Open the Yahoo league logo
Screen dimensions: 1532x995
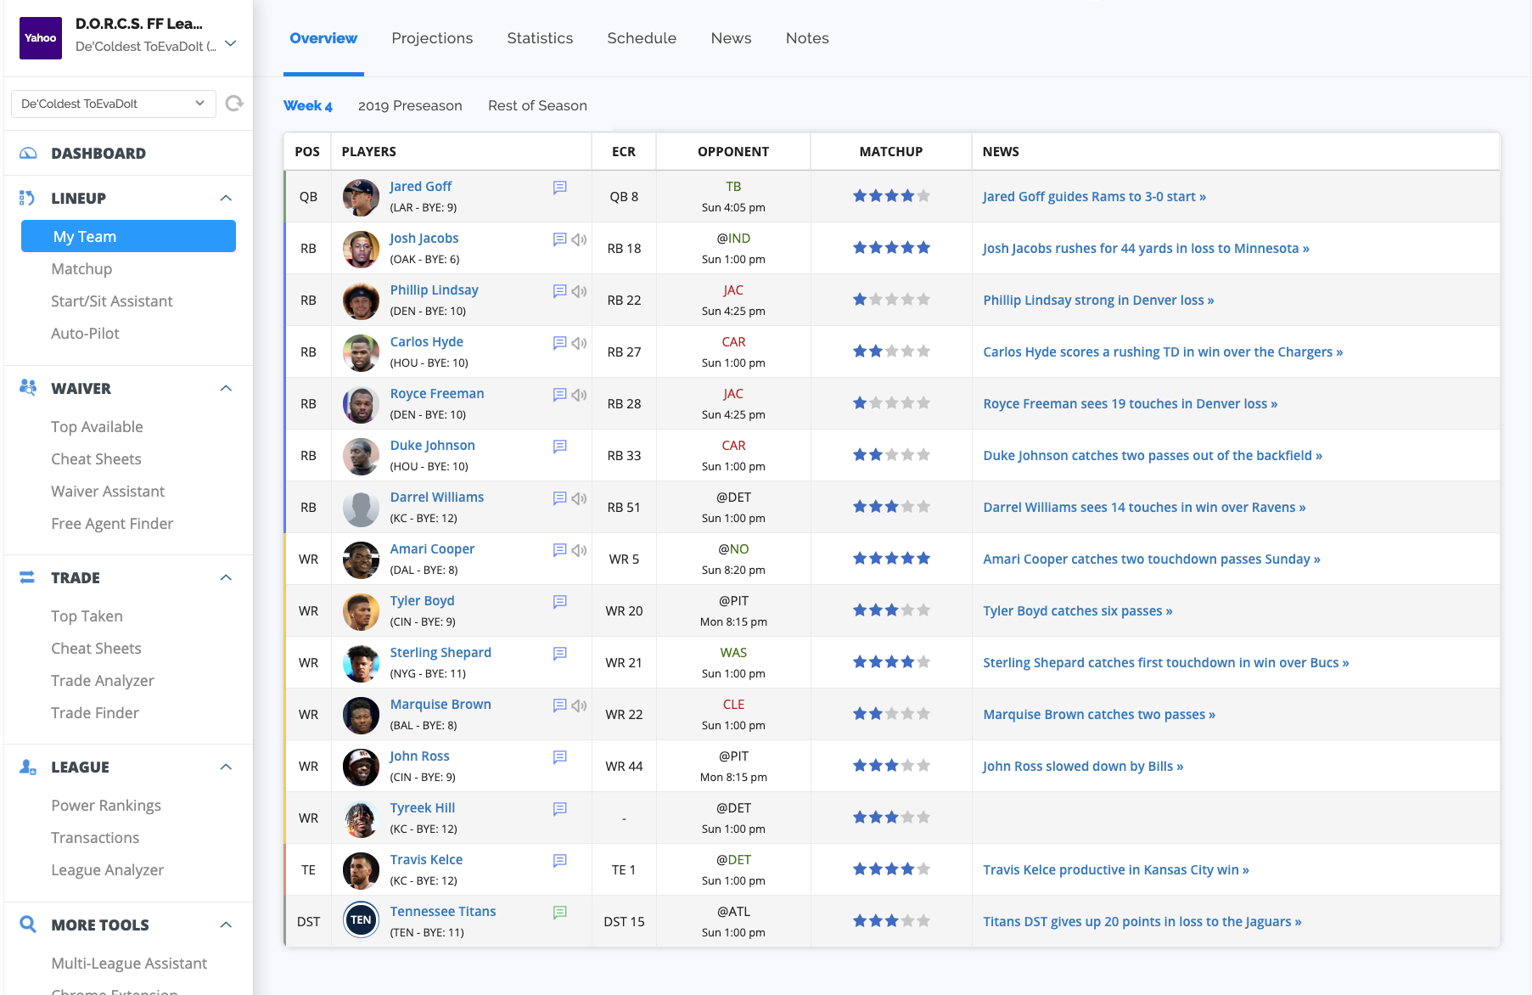41,38
